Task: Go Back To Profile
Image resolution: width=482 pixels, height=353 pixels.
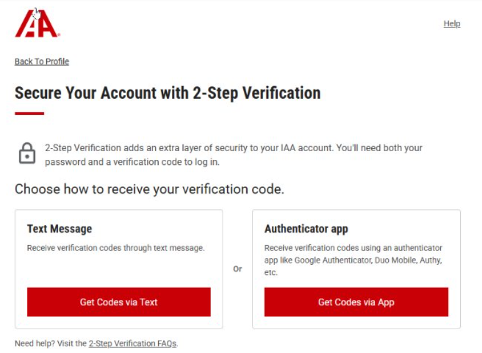Action: pos(42,61)
